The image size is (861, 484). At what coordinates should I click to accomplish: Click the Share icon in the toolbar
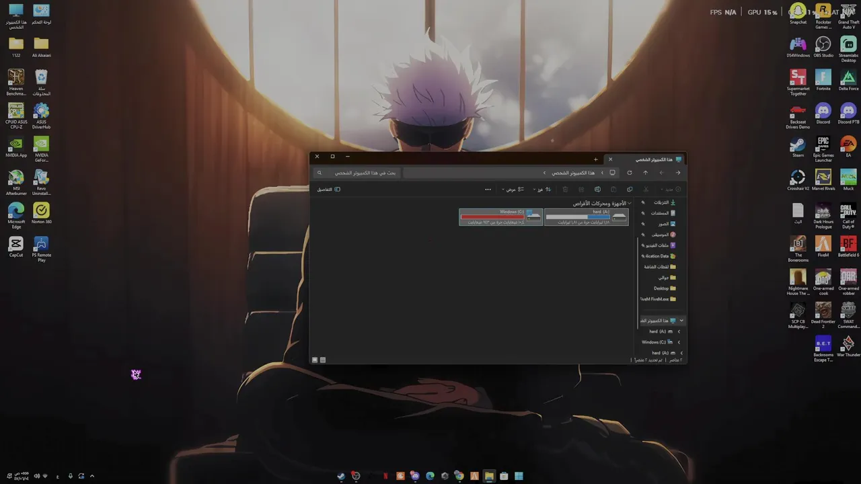pyautogui.click(x=581, y=190)
